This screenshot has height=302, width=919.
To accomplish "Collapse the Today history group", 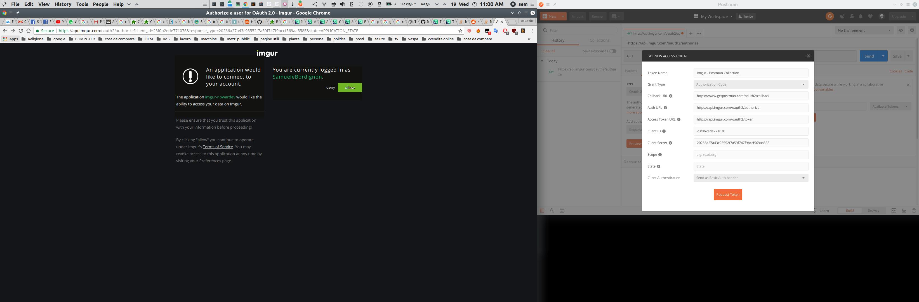I will [542, 61].
